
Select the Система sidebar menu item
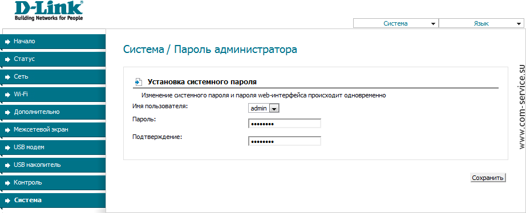[52, 200]
